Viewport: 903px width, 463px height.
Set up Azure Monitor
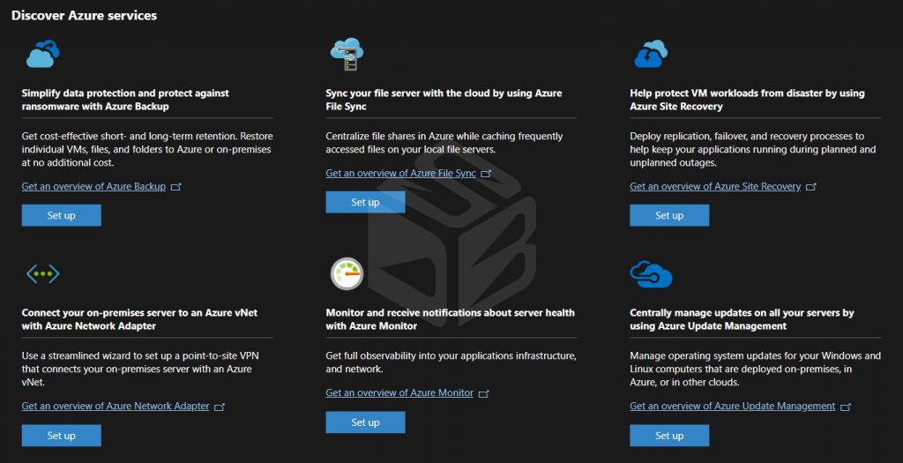[366, 422]
